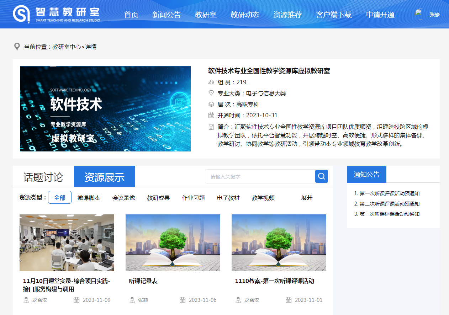Click calendar icon beside 2023-11-06
449x315 pixels.
click(x=183, y=300)
